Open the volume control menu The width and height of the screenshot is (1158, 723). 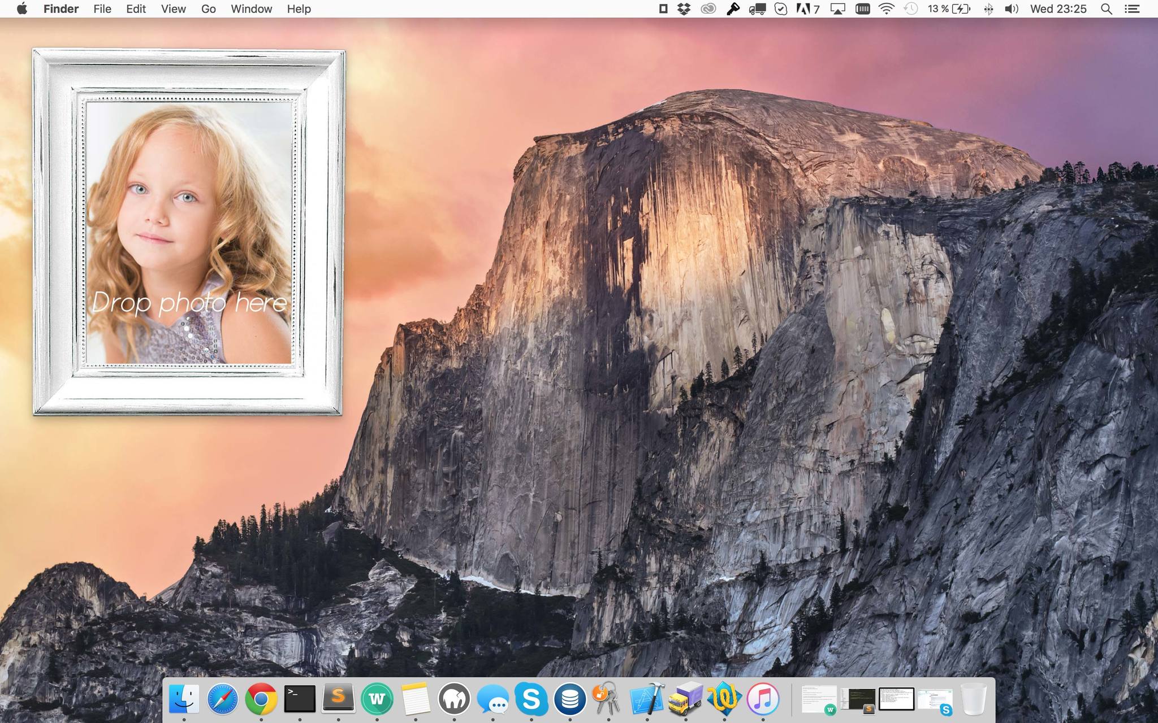coord(1011,9)
